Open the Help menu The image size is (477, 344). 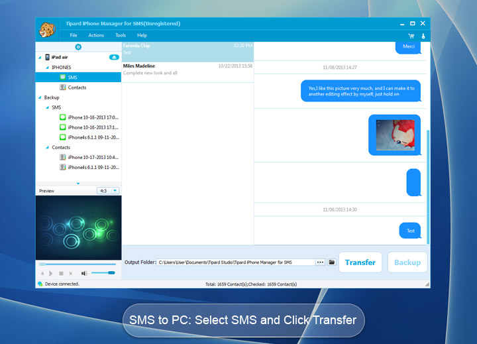pos(142,35)
